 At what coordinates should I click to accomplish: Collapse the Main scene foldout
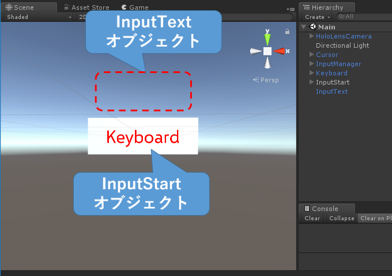303,26
